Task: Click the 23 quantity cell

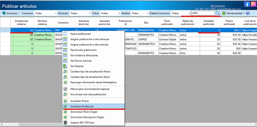Action: (210, 39)
